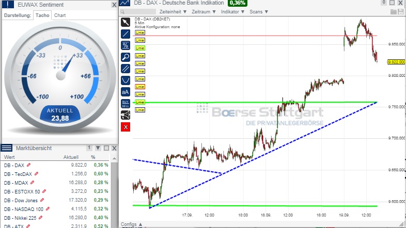Click the megaphone alert tool
The width and height of the screenshot is (406, 228).
click(x=126, y=115)
